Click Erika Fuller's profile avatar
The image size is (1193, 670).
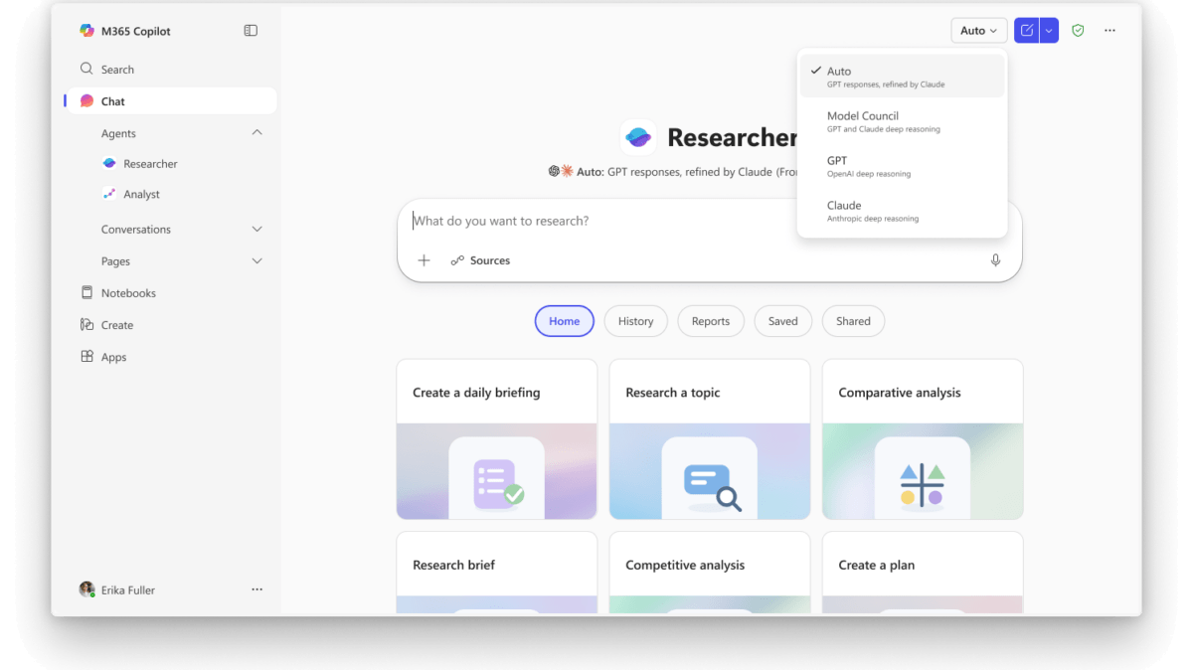tap(87, 589)
